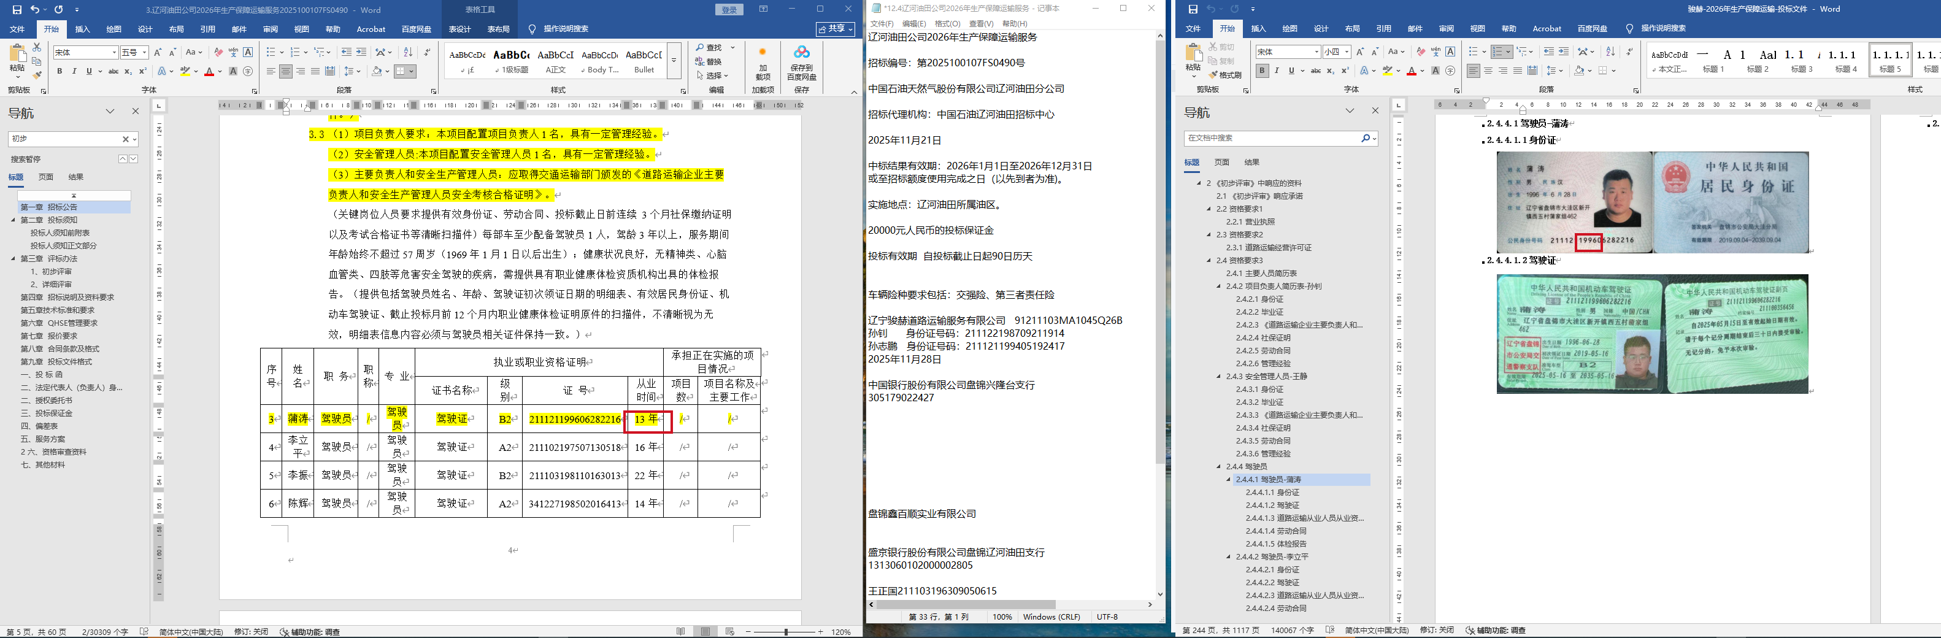Center text in right Word ribbon
Image resolution: width=1941 pixels, height=638 pixels.
(1488, 71)
